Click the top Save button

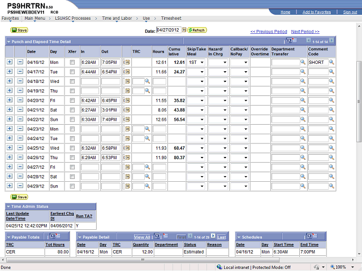point(19,30)
